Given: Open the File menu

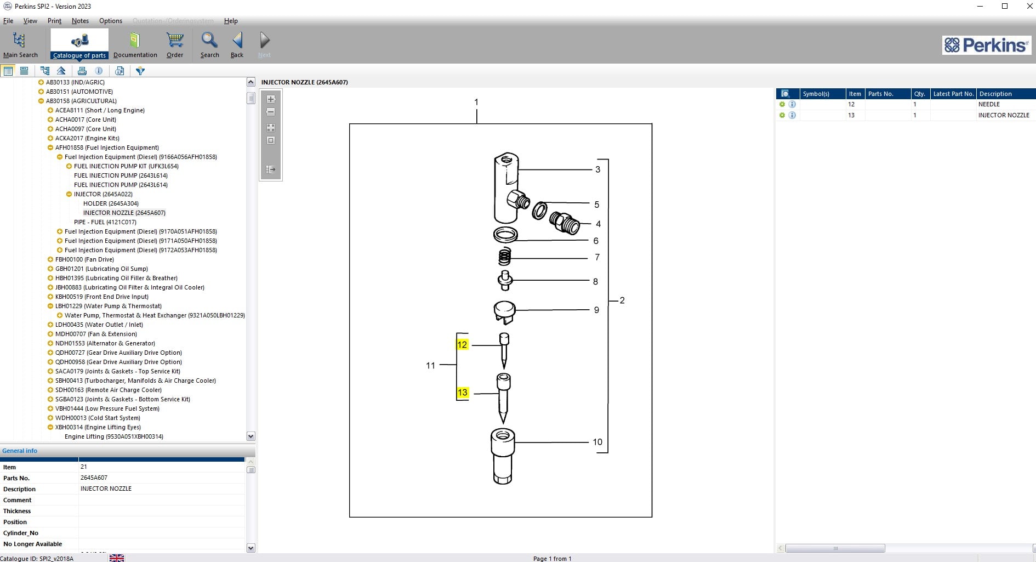Looking at the screenshot, I should [x=8, y=21].
